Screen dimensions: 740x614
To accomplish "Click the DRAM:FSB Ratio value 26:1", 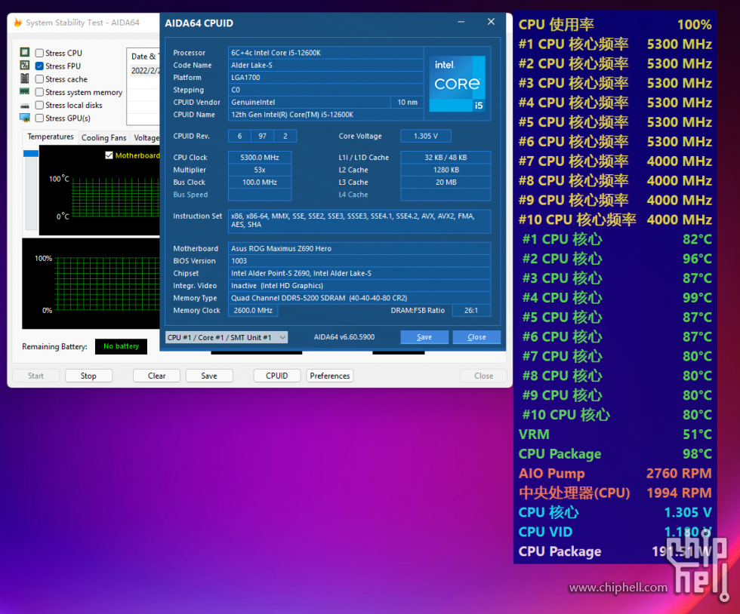I will point(471,310).
